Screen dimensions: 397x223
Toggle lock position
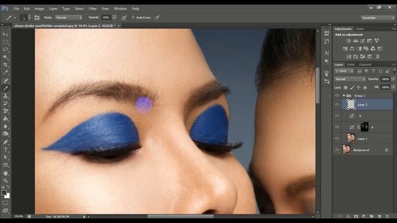pos(359,87)
